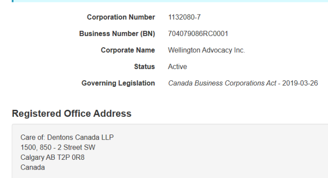Select business number 704079086RC0001
This screenshot has width=328, height=178.
pos(198,34)
